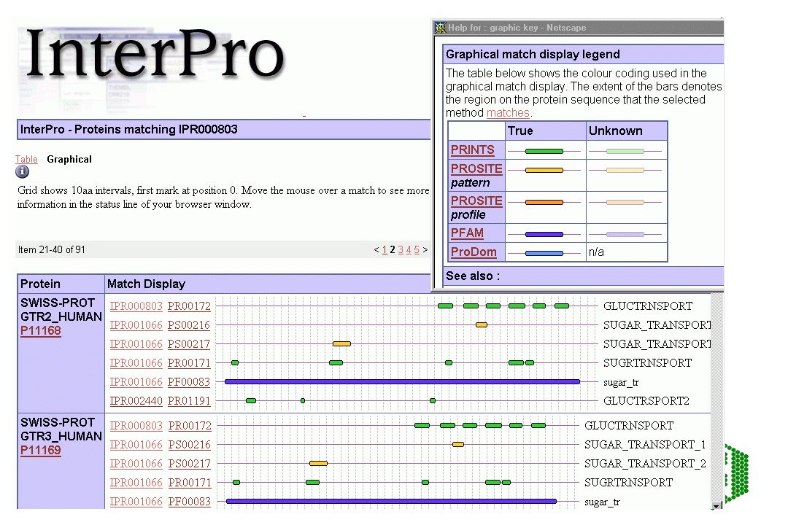The image size is (788, 525).
Task: Click the purple PFAM True colour bar
Action: pos(544,234)
